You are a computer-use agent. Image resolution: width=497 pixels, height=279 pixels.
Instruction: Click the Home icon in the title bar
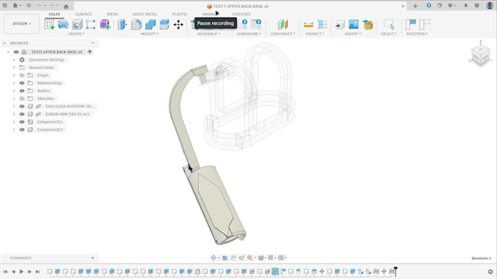point(66,7)
